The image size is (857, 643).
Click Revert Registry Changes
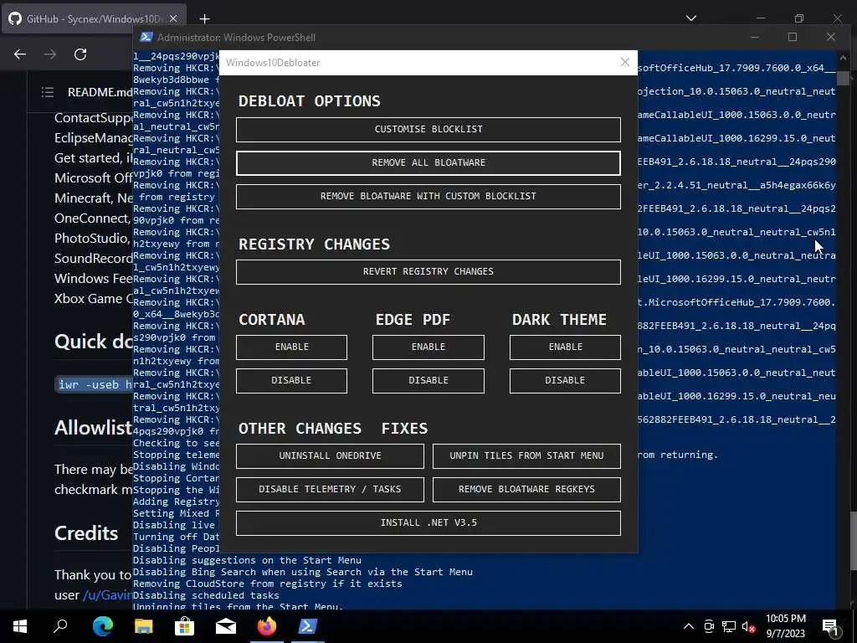point(428,272)
